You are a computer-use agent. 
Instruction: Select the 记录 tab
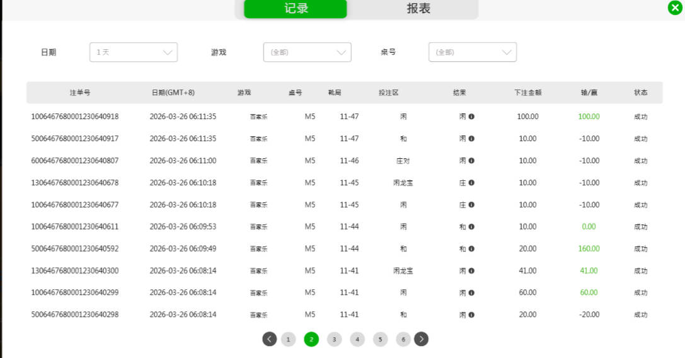pyautogui.click(x=296, y=9)
